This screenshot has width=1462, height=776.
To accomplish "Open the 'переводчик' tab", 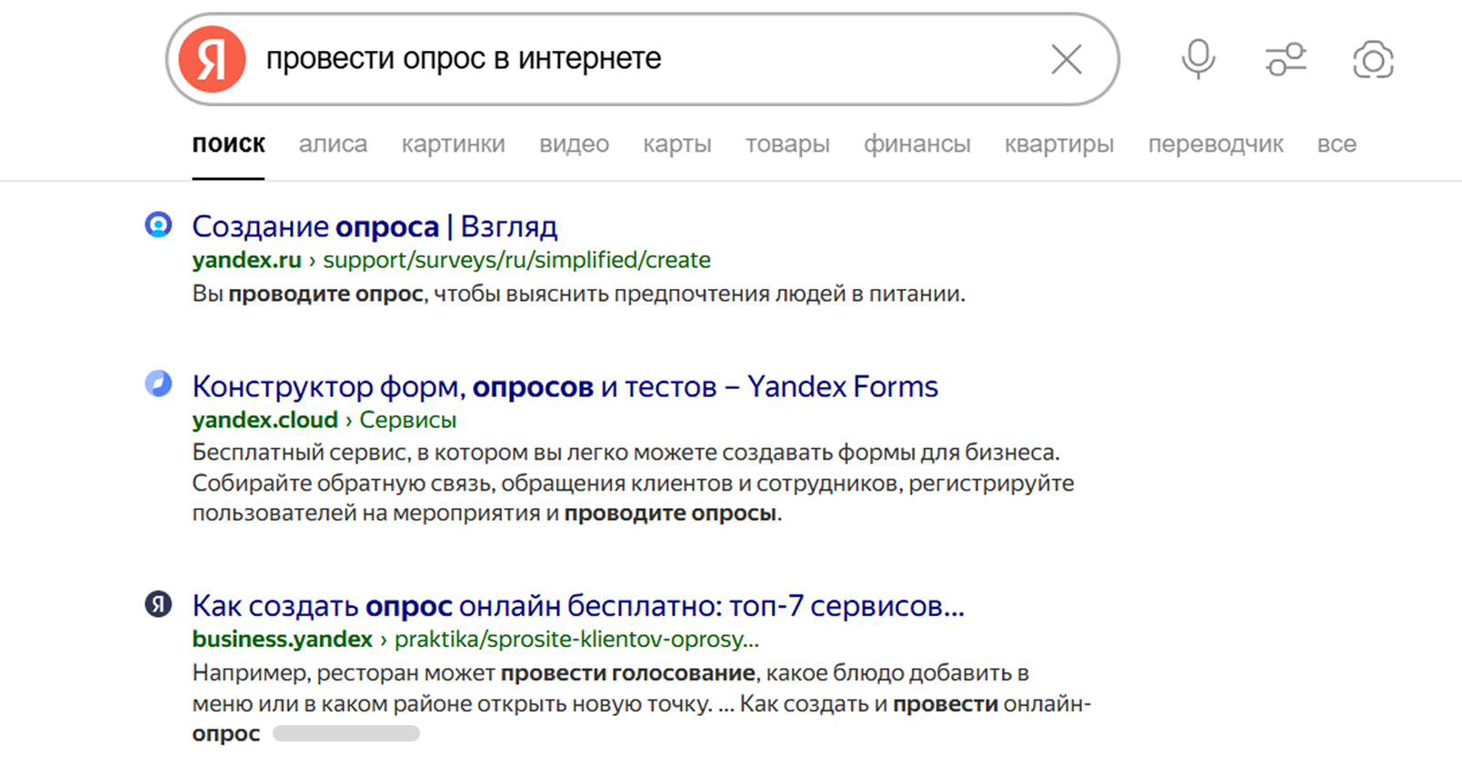I will pyautogui.click(x=1215, y=144).
